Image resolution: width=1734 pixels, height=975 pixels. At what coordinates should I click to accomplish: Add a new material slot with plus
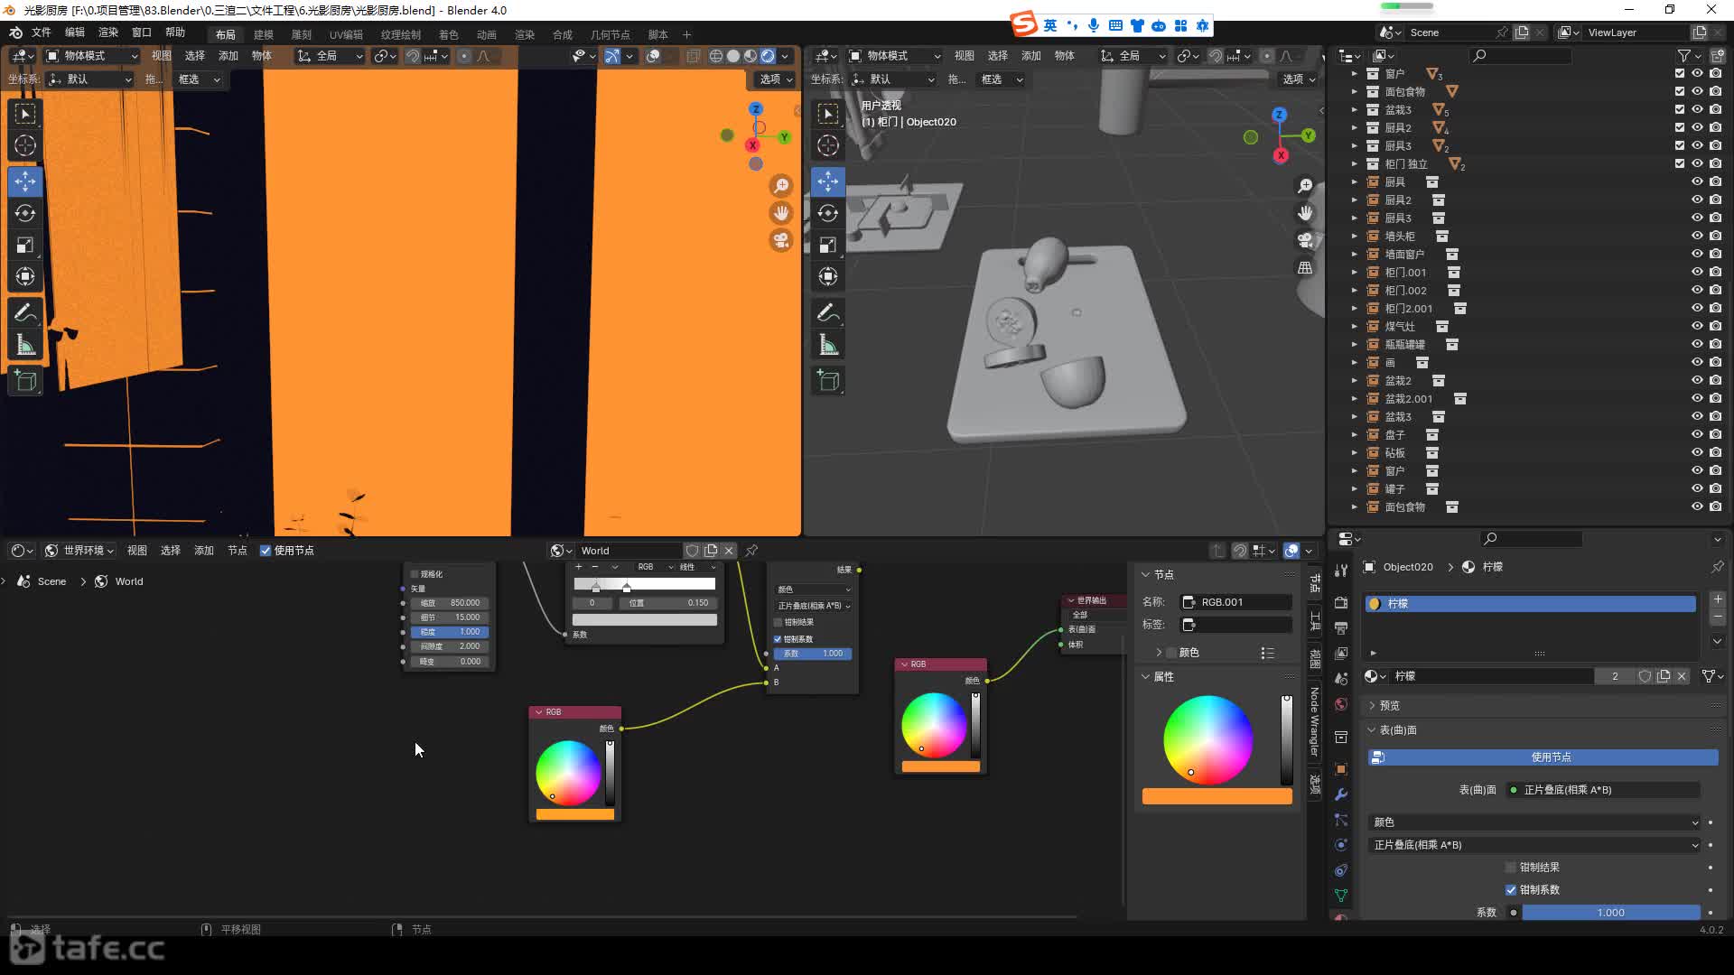click(x=1718, y=599)
